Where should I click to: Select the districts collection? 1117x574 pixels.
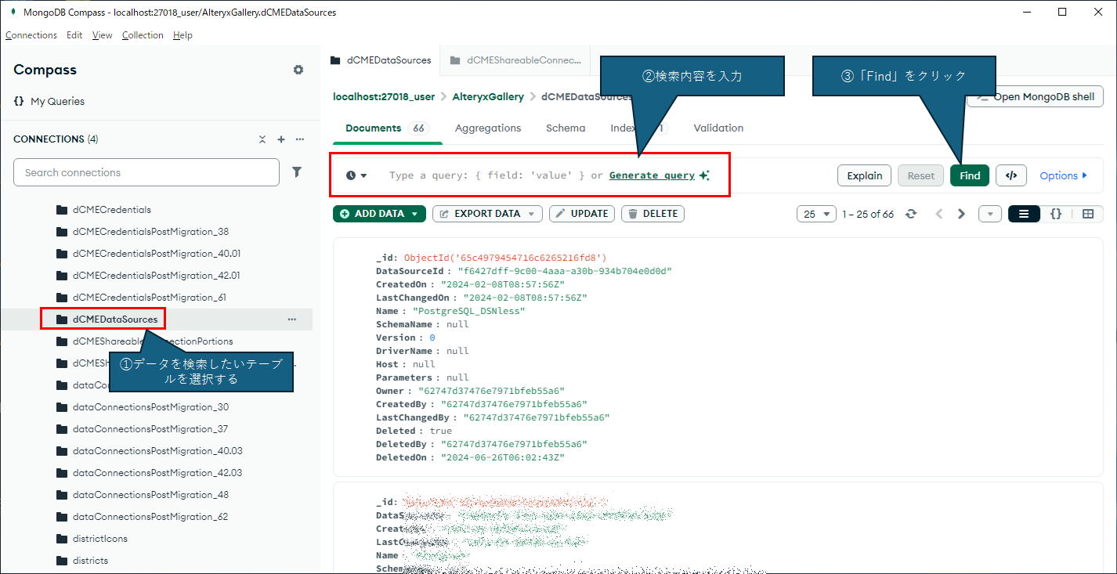coord(90,561)
